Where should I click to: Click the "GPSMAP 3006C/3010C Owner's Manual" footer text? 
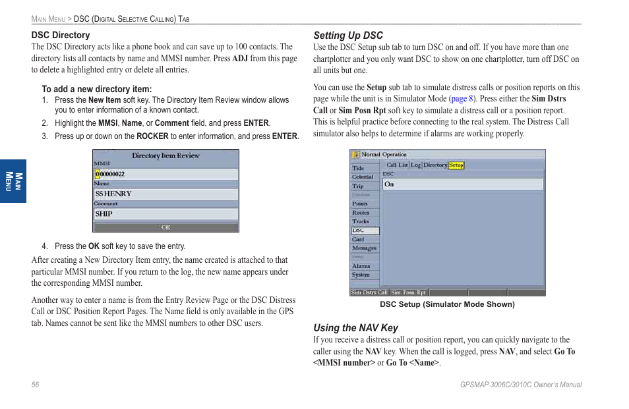point(521,385)
